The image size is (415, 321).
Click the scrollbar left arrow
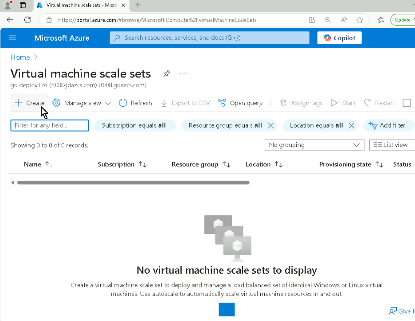tap(12, 182)
